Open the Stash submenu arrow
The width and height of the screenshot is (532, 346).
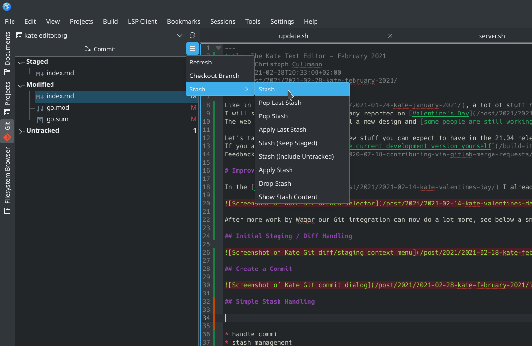pyautogui.click(x=247, y=89)
